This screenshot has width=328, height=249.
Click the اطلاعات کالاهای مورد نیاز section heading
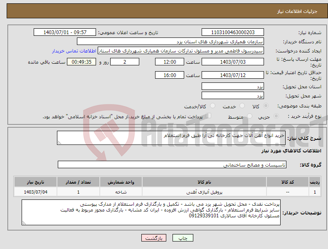(x=291, y=151)
